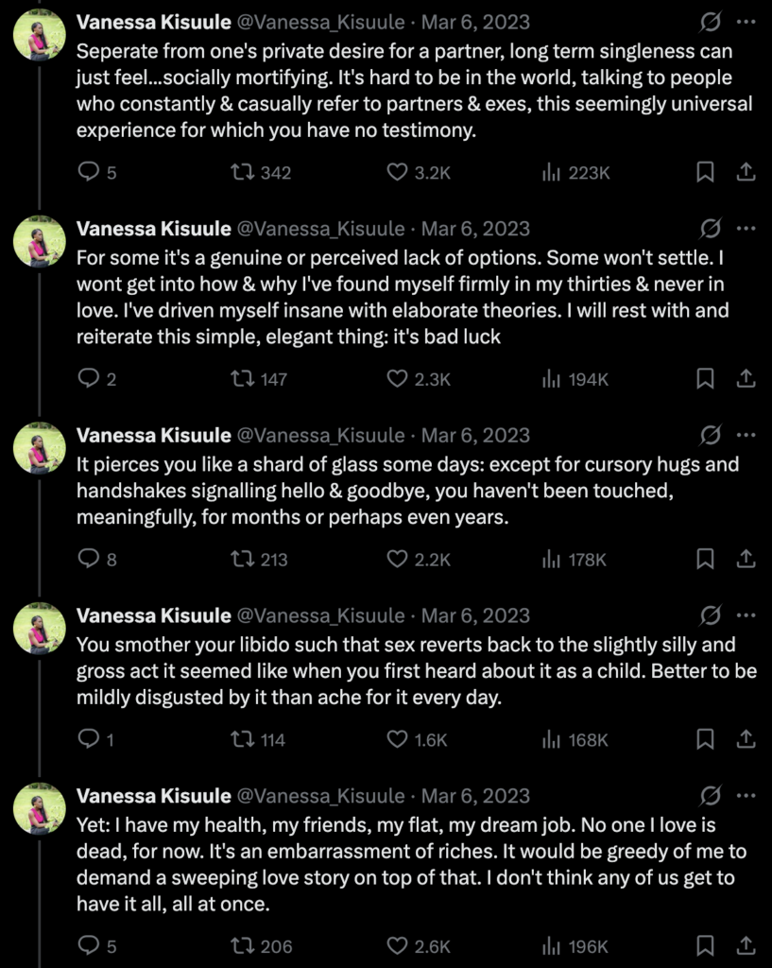772x968 pixels.
Task: Open more options on the 'shard of glass' tweet
Action: pos(745,436)
